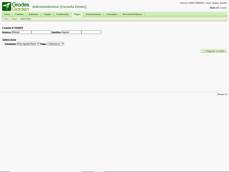
Task: Switch language to English
Action: (215, 3)
